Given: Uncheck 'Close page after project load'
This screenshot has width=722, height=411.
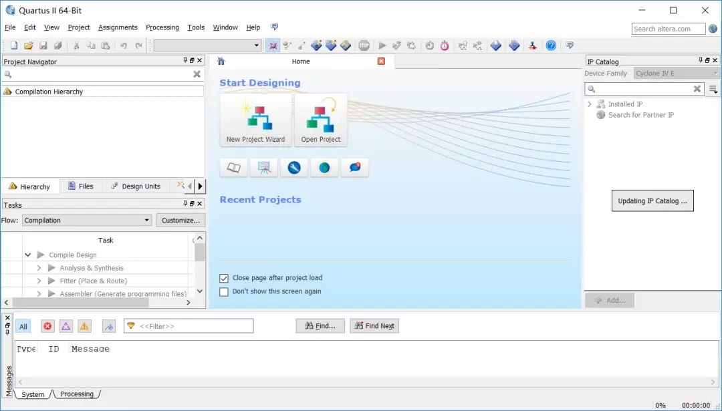Looking at the screenshot, I should 224,278.
